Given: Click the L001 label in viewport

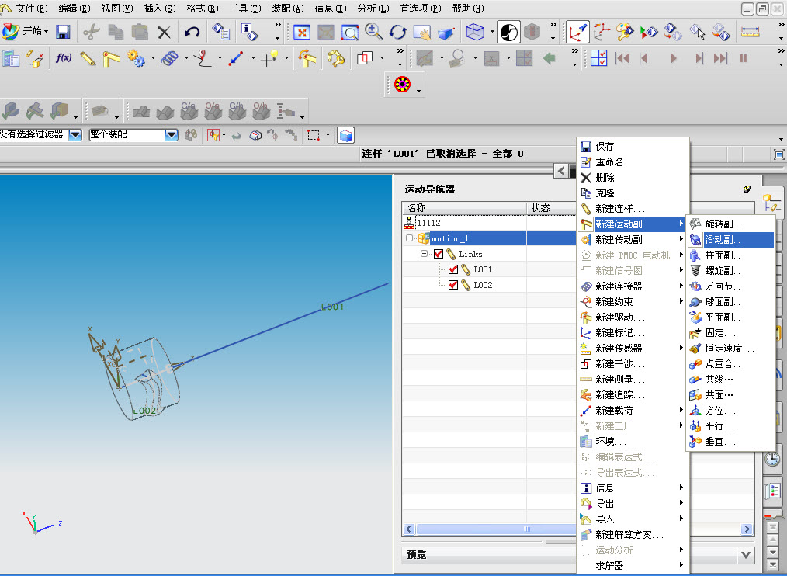Looking at the screenshot, I should point(332,307).
